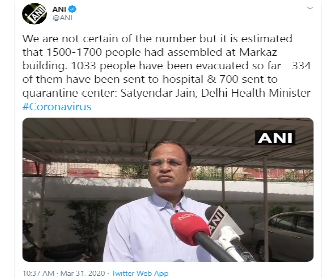Open the ANI display name
The image size is (327, 278).
coord(59,9)
